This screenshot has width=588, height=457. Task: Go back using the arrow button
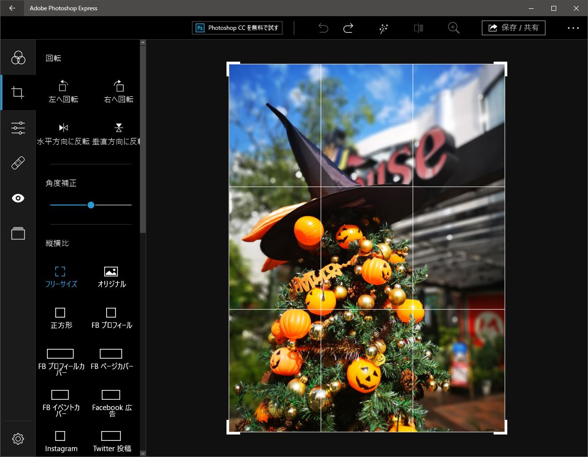pyautogui.click(x=12, y=8)
